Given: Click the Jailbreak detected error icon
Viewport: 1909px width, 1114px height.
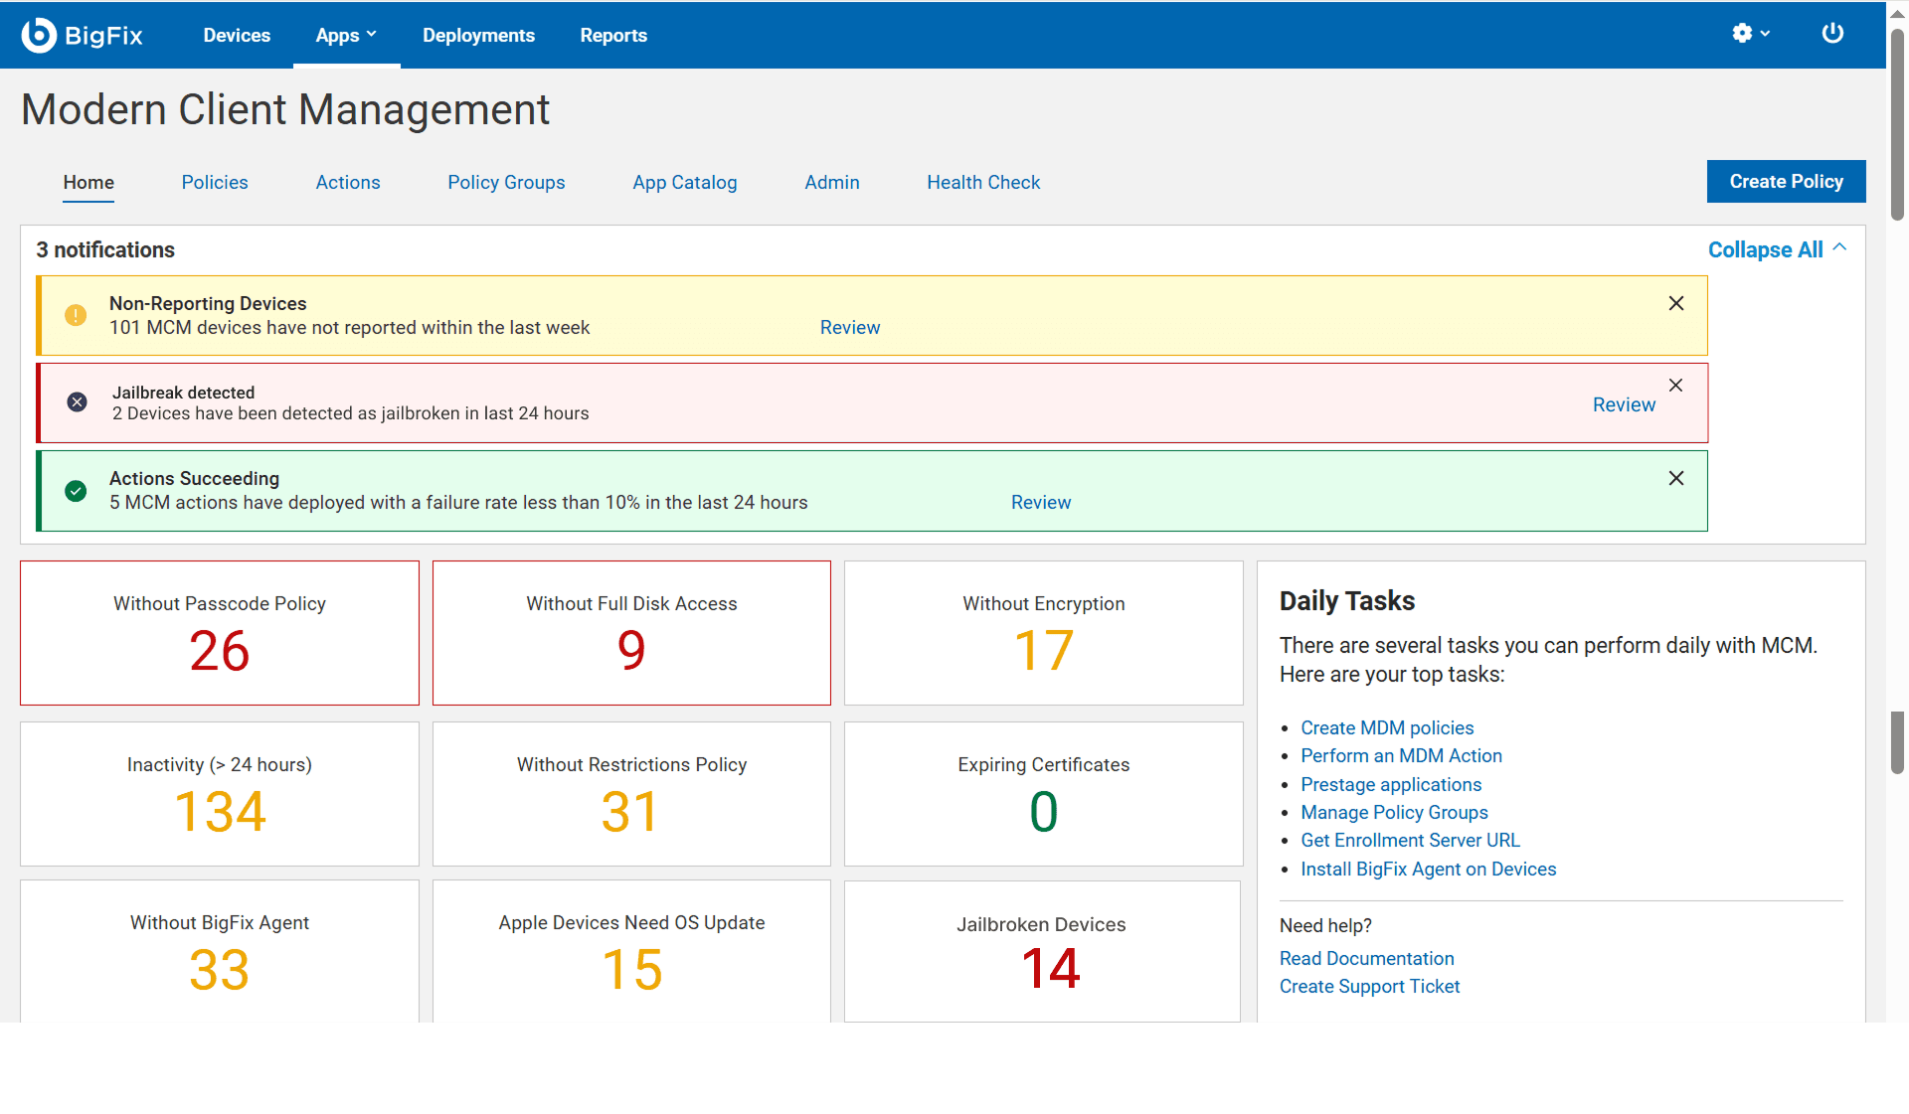Looking at the screenshot, I should pos(77,402).
